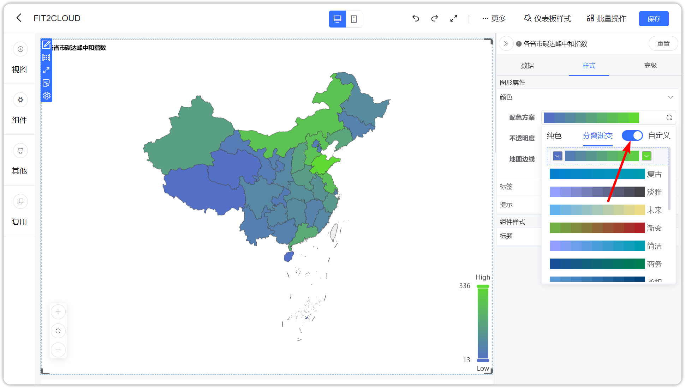Toggle the 自定义 custom switch

[x=632, y=135]
